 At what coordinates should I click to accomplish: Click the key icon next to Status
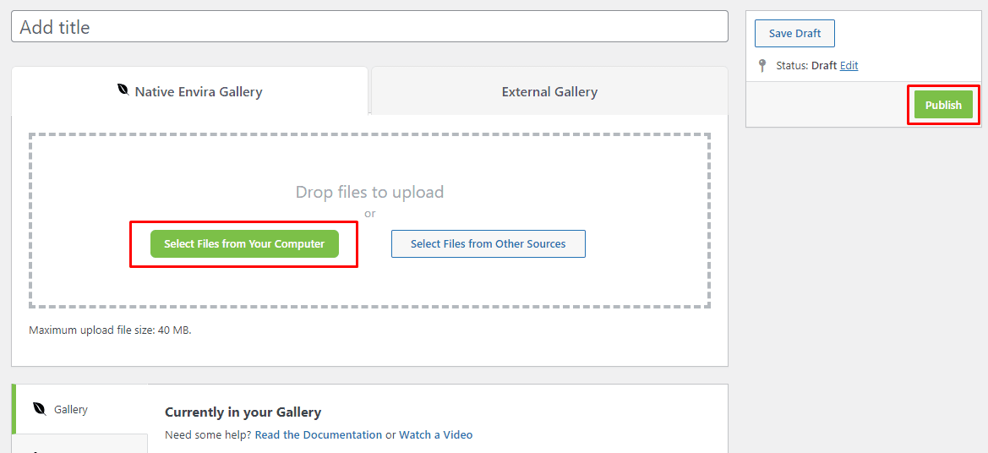point(762,65)
